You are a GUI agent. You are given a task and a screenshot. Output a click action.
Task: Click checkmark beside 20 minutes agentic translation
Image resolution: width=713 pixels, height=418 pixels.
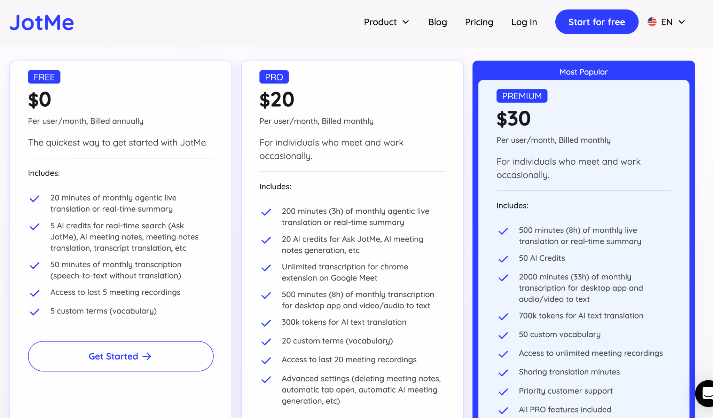(x=34, y=199)
